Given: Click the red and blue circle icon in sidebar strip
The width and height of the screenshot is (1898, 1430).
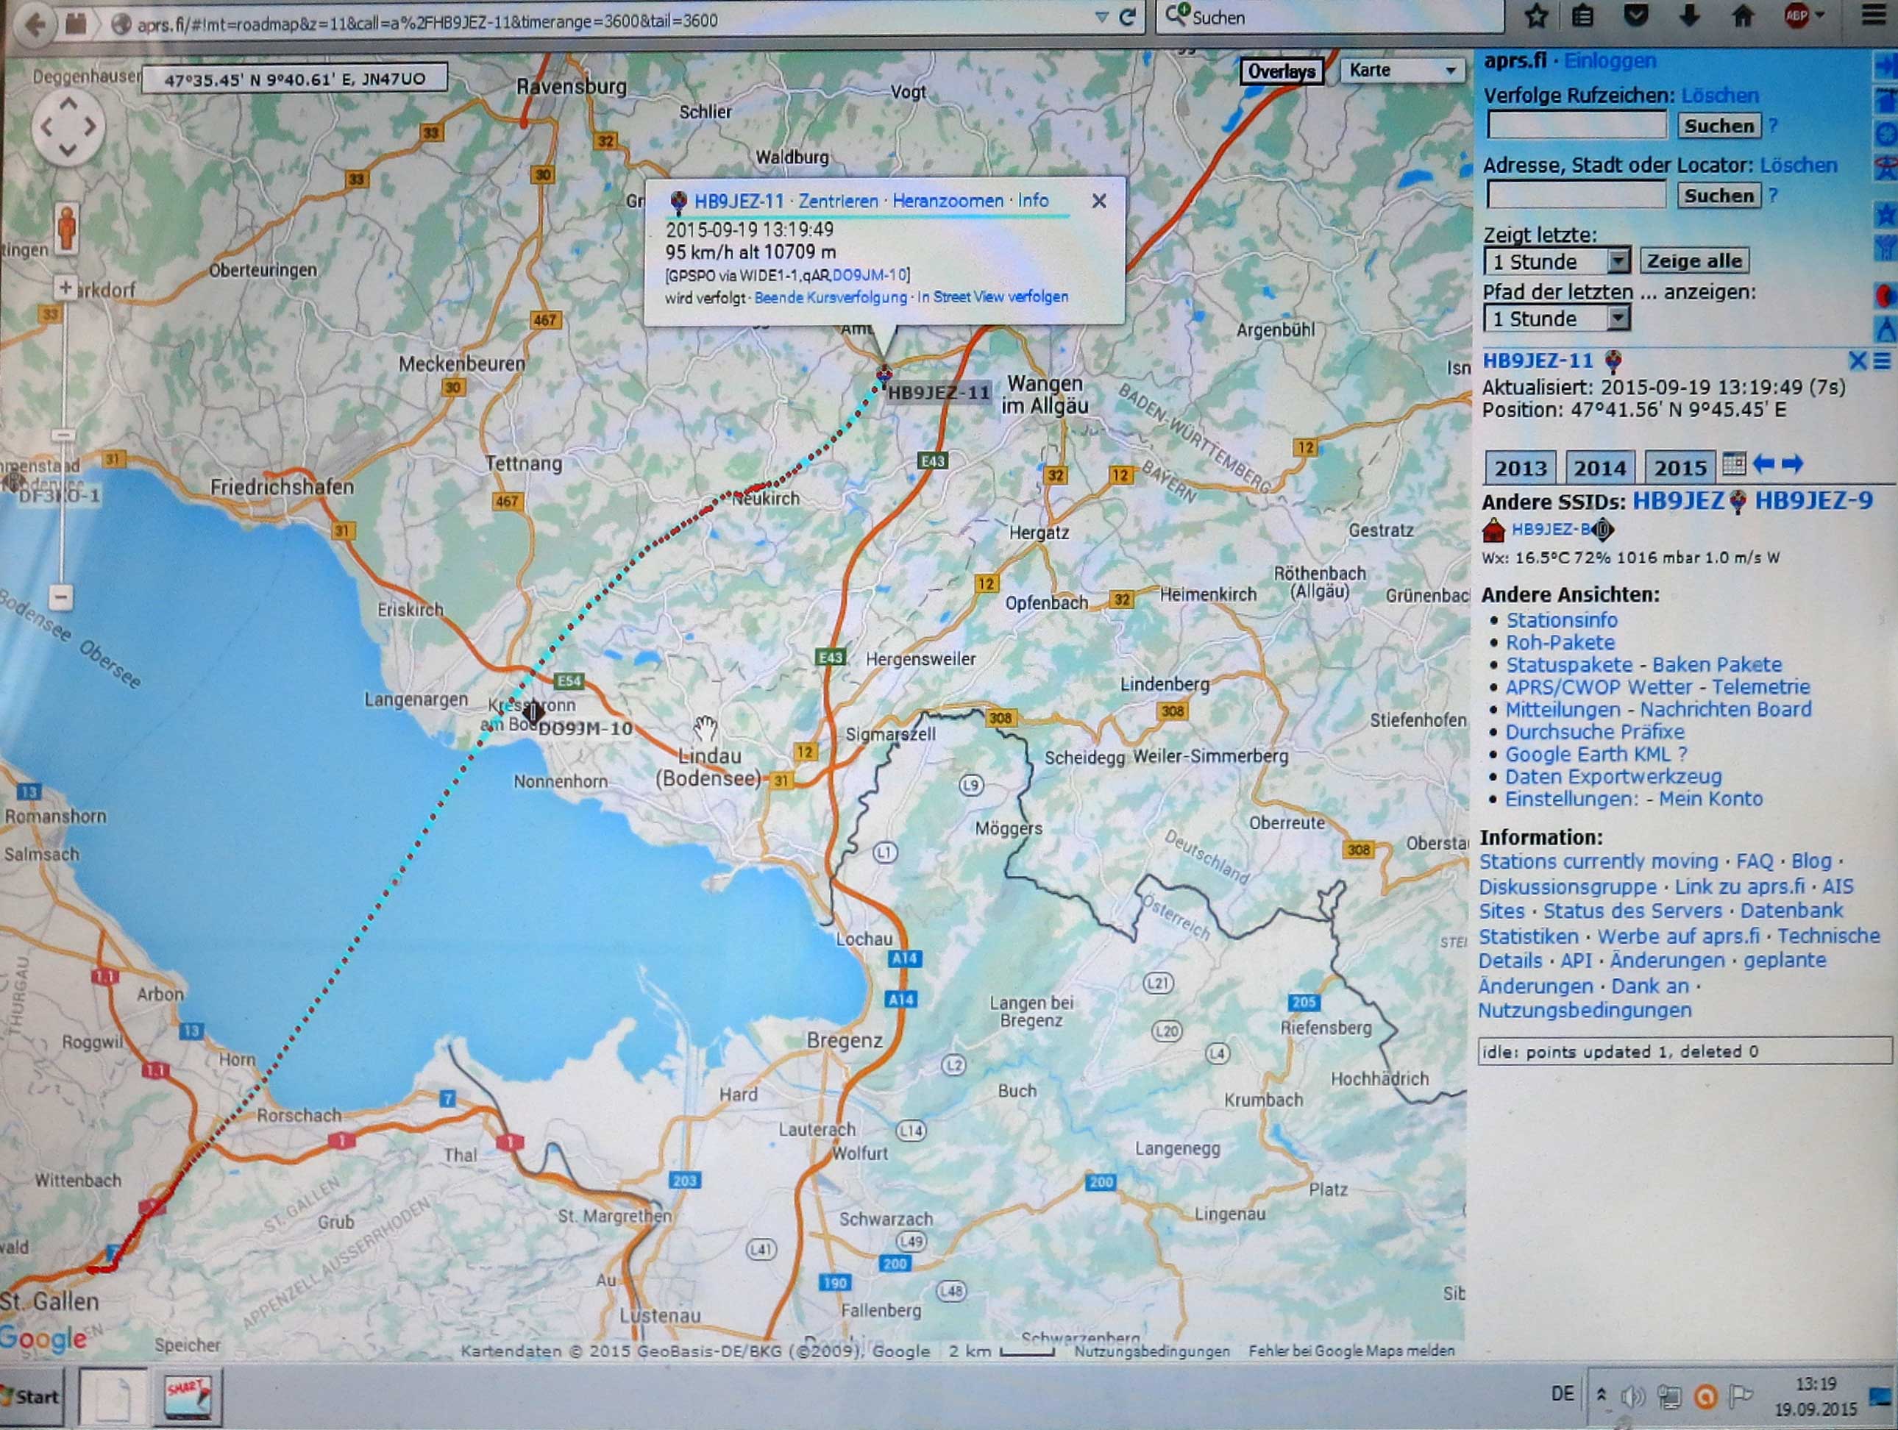Looking at the screenshot, I should point(1886,296).
